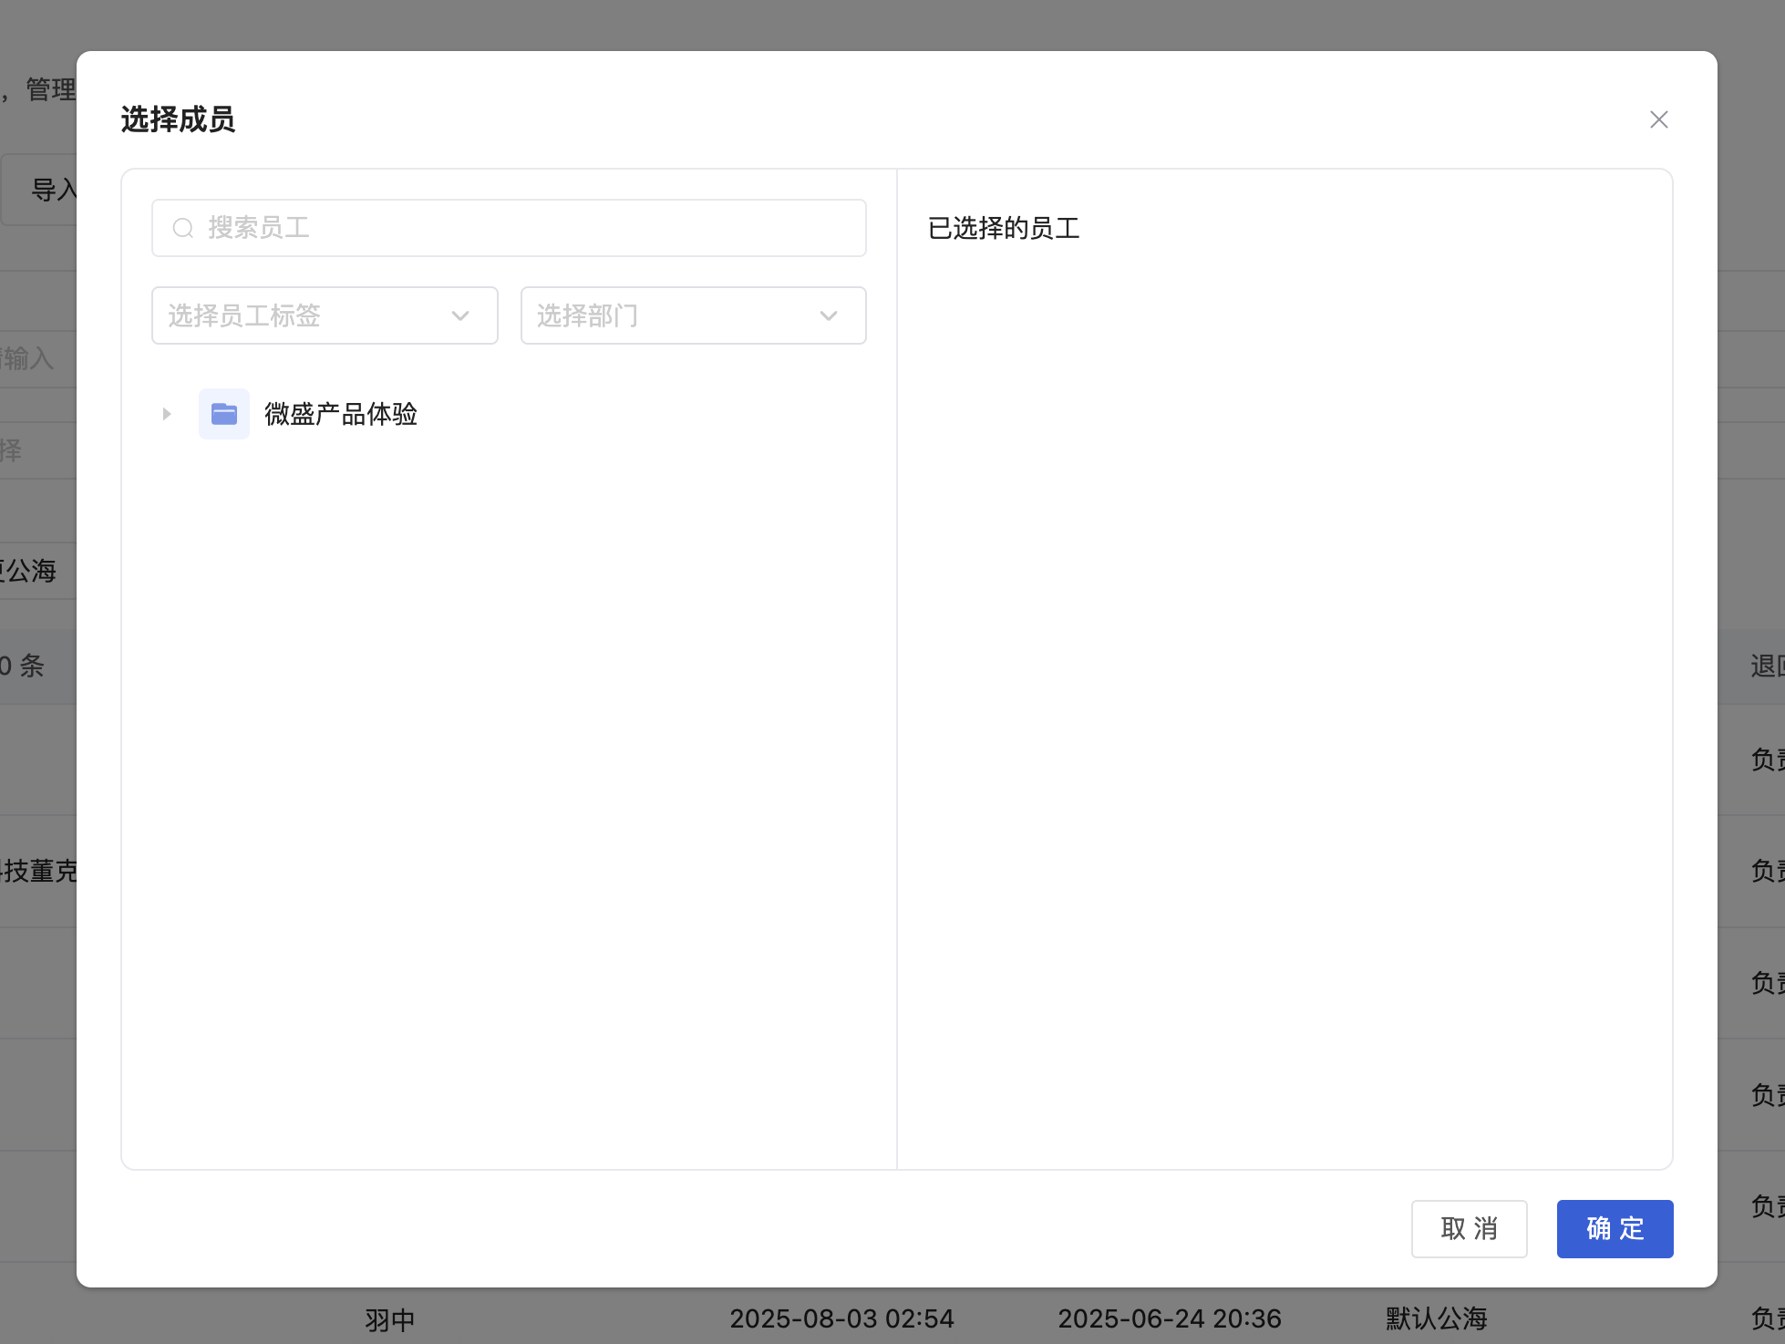
Task: Confirm with the 确定 button
Action: (x=1615, y=1229)
